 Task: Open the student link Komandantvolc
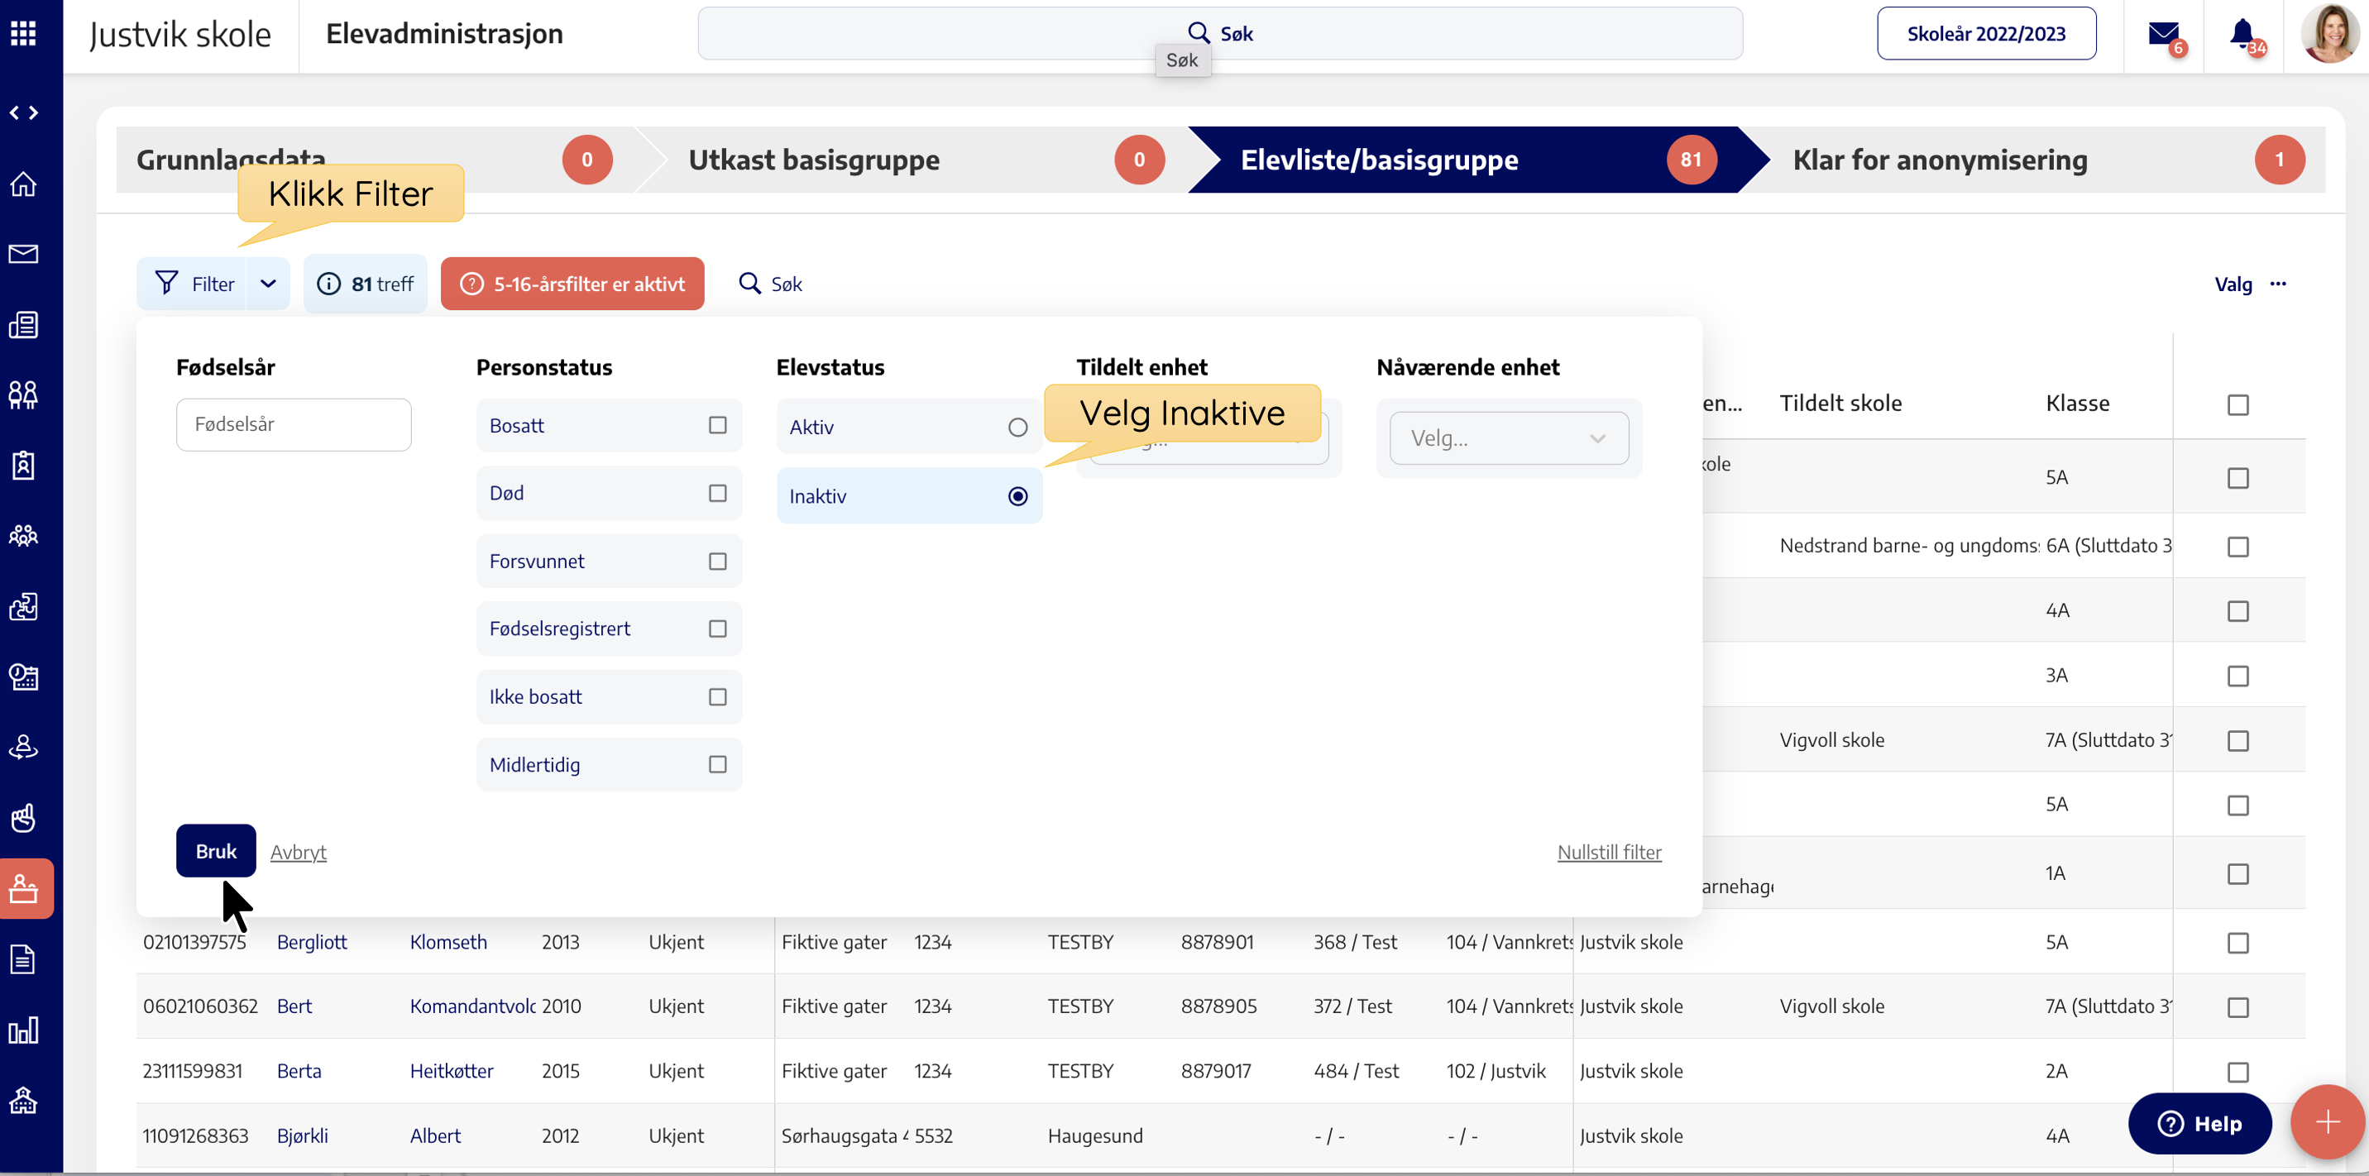click(472, 1006)
